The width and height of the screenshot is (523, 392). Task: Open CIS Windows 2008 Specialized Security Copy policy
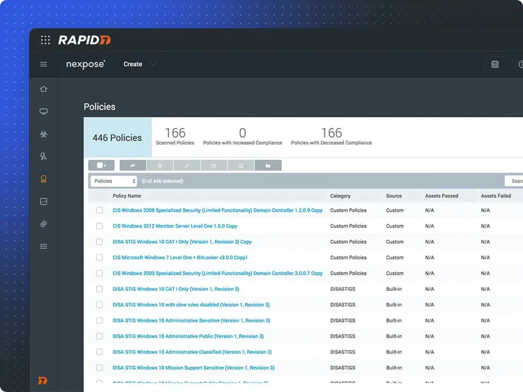pyautogui.click(x=217, y=210)
